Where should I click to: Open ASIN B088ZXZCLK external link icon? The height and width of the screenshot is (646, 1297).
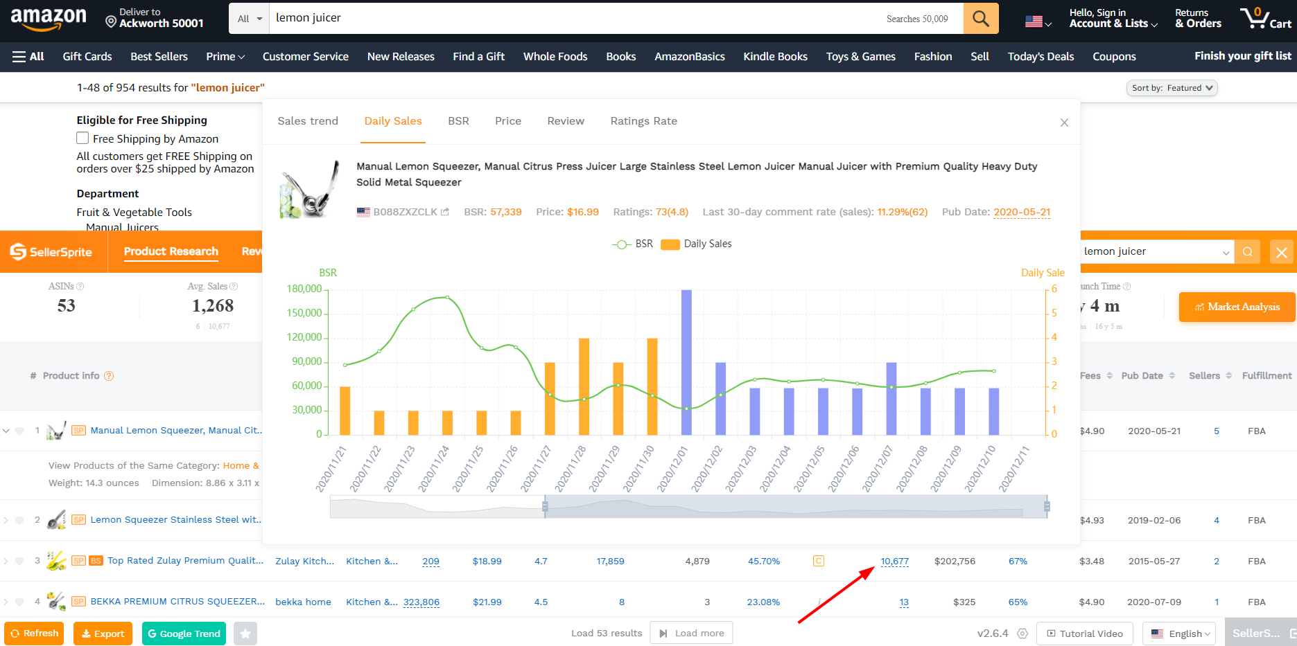coord(445,212)
